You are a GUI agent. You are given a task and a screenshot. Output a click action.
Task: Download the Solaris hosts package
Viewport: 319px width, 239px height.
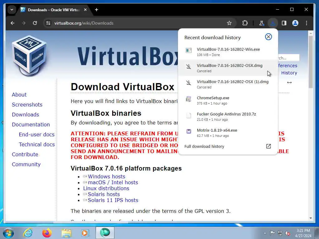click(104, 194)
